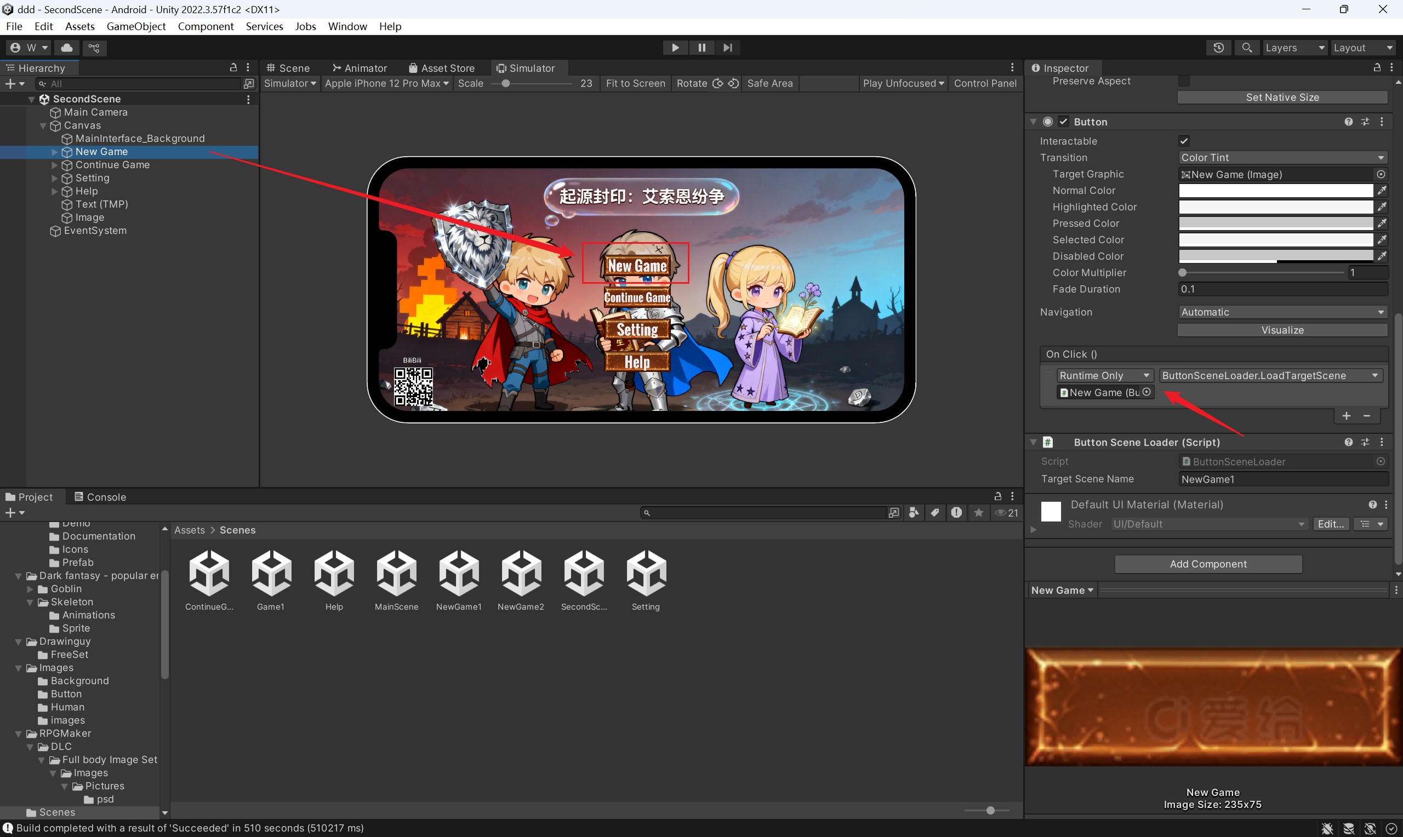Open the Layout dropdown

pos(1363,48)
